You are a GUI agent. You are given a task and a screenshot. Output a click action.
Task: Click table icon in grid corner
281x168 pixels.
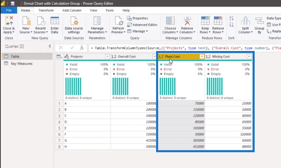tap(59, 57)
